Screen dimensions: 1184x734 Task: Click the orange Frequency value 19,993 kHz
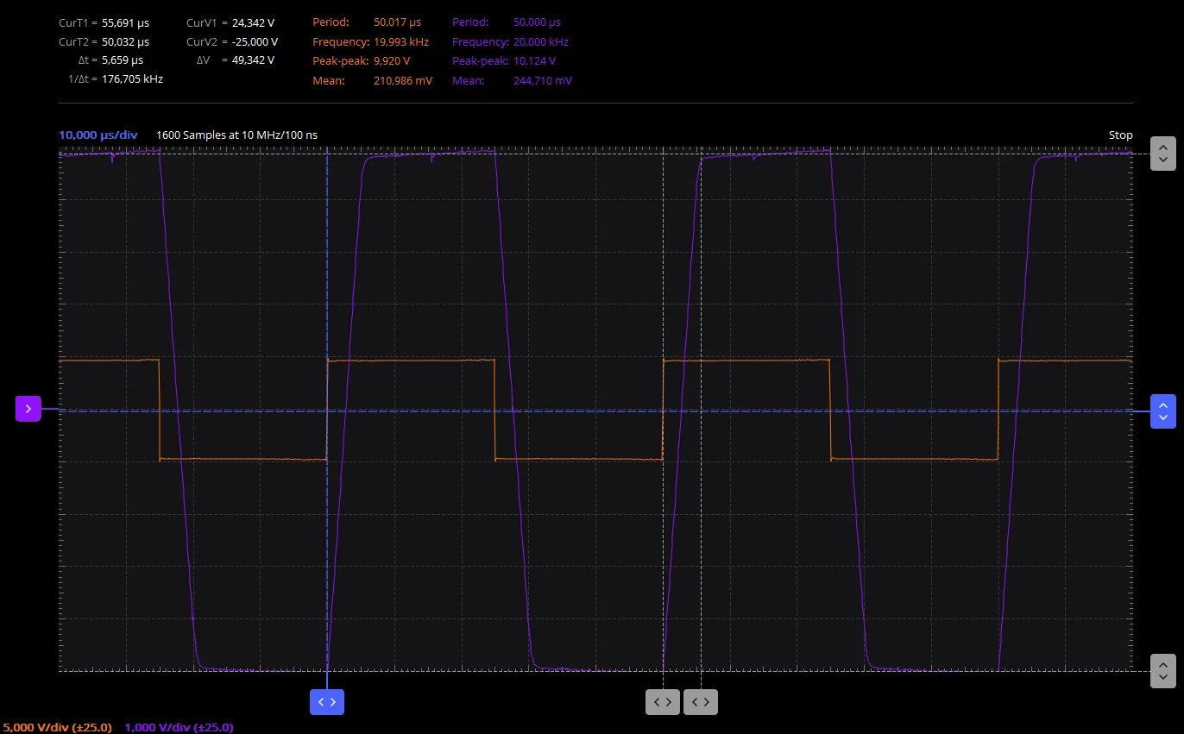pos(401,41)
